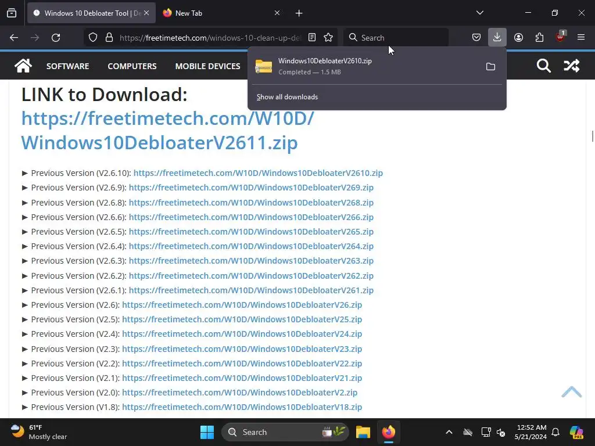Image resolution: width=595 pixels, height=446 pixels.
Task: Show Windows10DebloaterV2610.zip in folder
Action: 490,67
